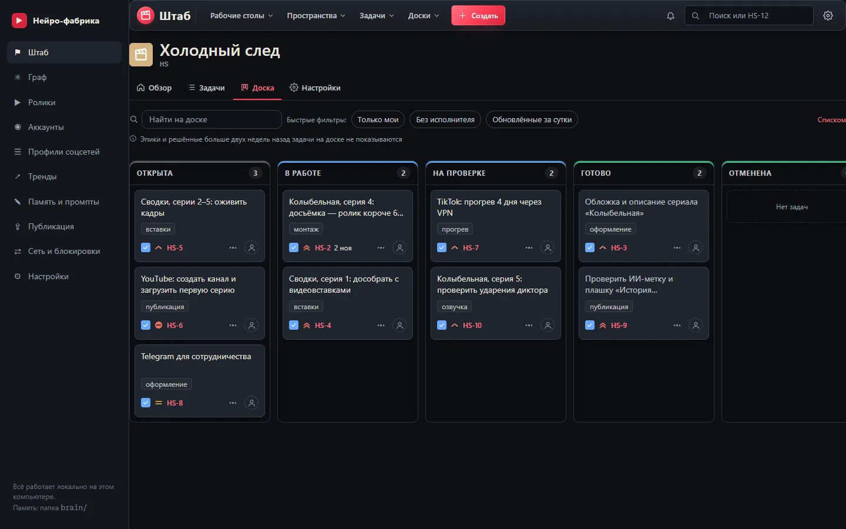Screen dimensions: 846x529
Task: Toggle the task checkbox on HS-7
Action: tap(442, 248)
